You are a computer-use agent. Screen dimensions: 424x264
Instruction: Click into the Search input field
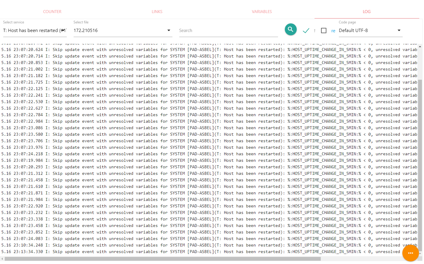[228, 31]
